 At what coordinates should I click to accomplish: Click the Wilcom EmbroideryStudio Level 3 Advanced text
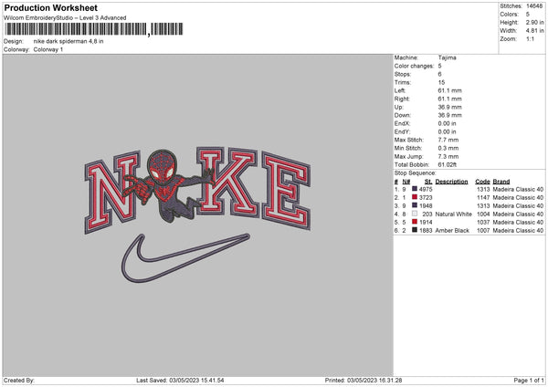coord(65,18)
